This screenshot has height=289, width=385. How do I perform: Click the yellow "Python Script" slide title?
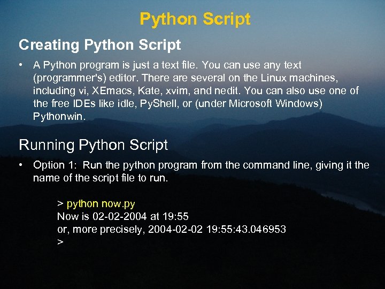pos(195,19)
